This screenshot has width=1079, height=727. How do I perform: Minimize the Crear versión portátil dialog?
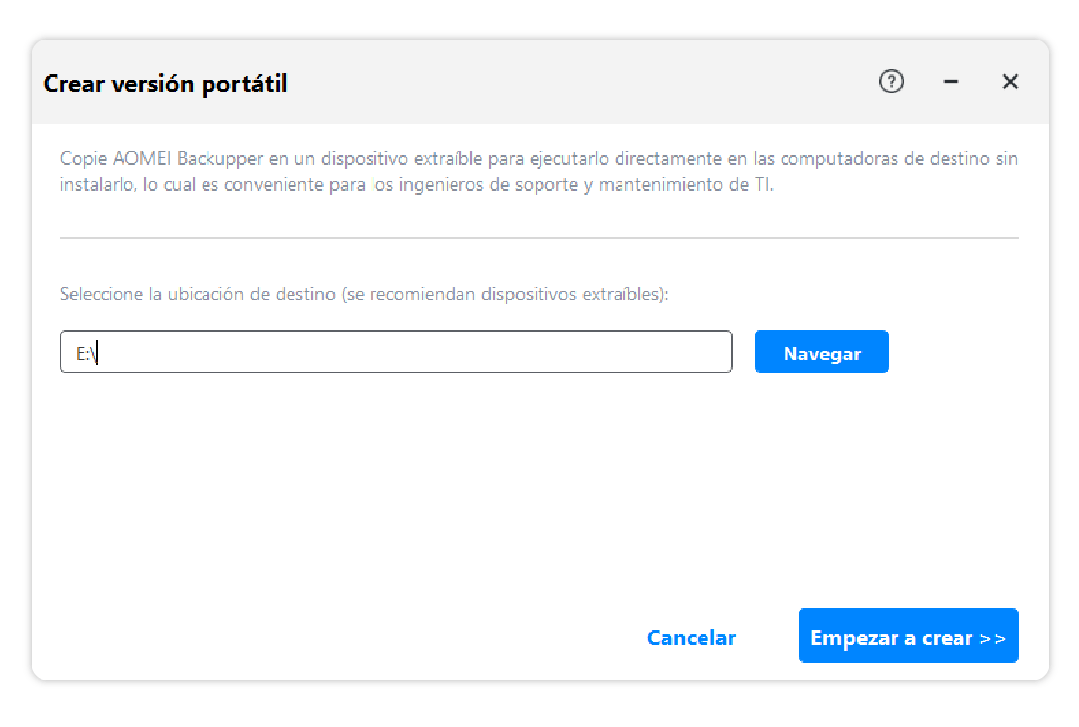[952, 82]
